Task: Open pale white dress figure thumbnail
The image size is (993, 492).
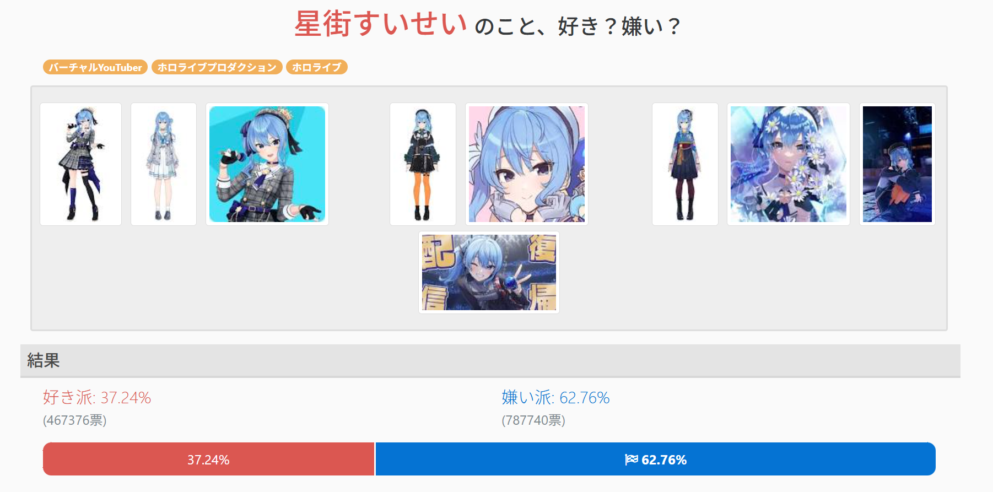Action: click(x=164, y=164)
